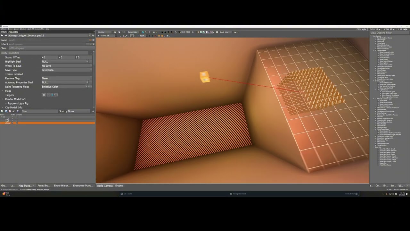The height and width of the screenshot is (231, 410).
Task: Open the Layout menu
Action: click(x=16, y=29)
